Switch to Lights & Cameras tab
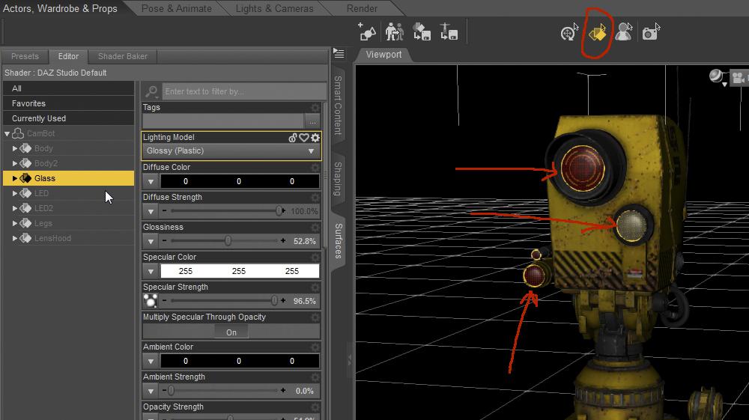 pyautogui.click(x=274, y=8)
